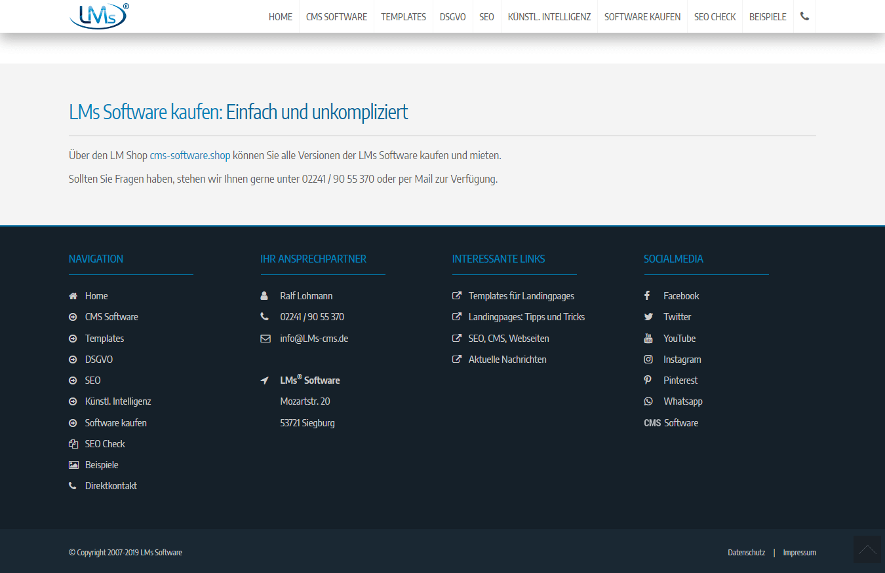Open DSGVO in the top menu
The width and height of the screenshot is (885, 573).
[x=453, y=17]
